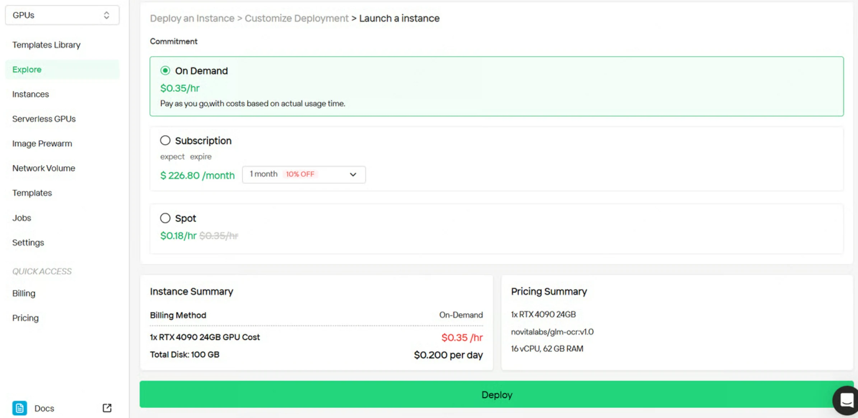Go back to Deploy an Instance breadcrumb
Viewport: 858px width, 418px height.
pos(192,18)
